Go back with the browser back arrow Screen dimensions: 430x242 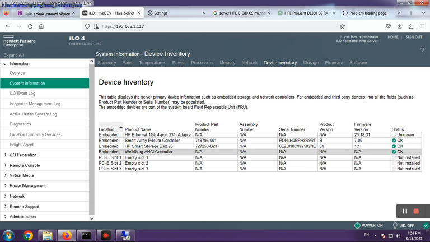coord(7,26)
